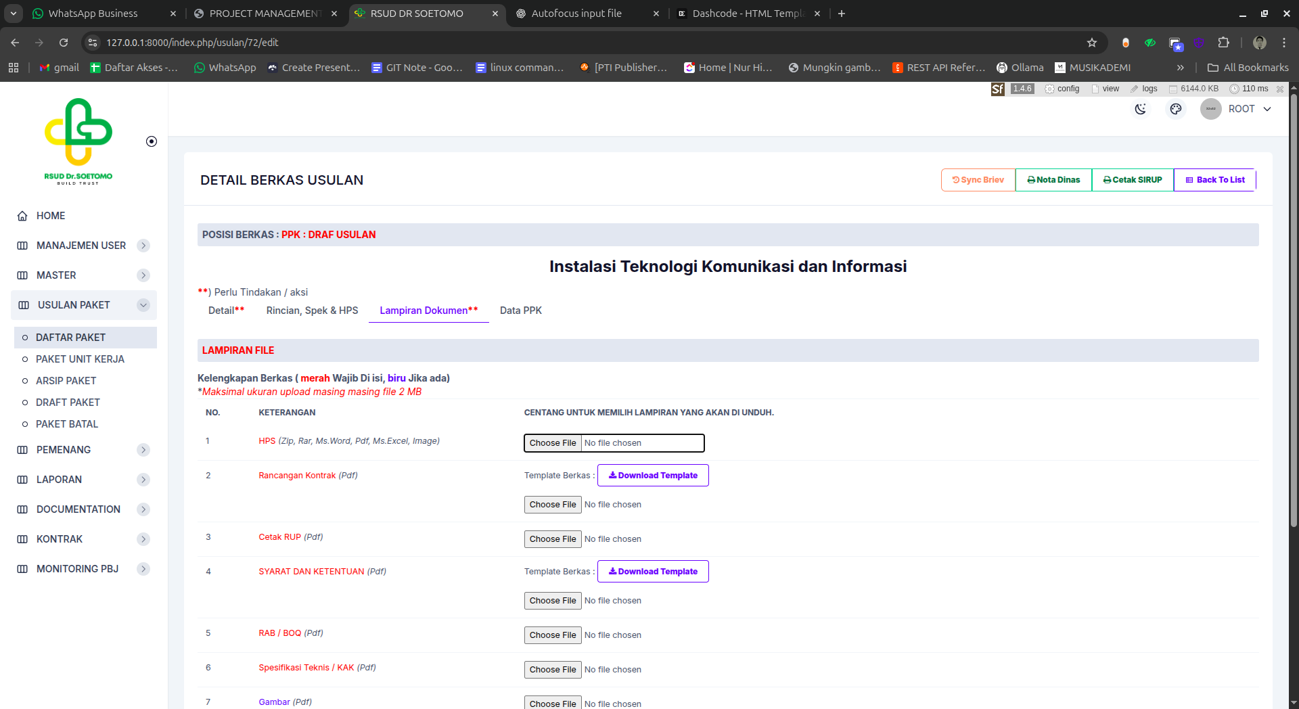
Task: Click the HOME house icon in sidebar
Action: click(x=22, y=216)
